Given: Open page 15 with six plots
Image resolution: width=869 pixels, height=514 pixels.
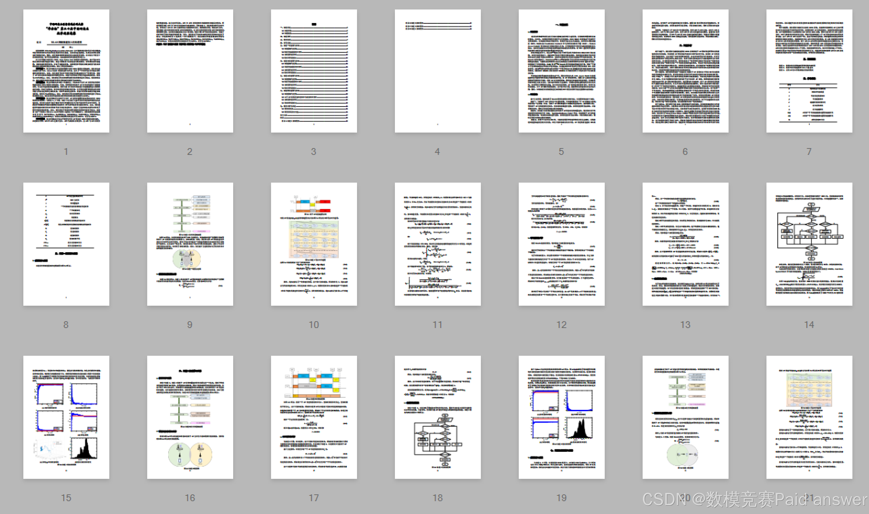Looking at the screenshot, I should coord(66,417).
